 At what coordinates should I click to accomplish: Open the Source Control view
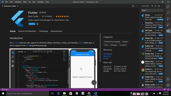pos(168,19)
